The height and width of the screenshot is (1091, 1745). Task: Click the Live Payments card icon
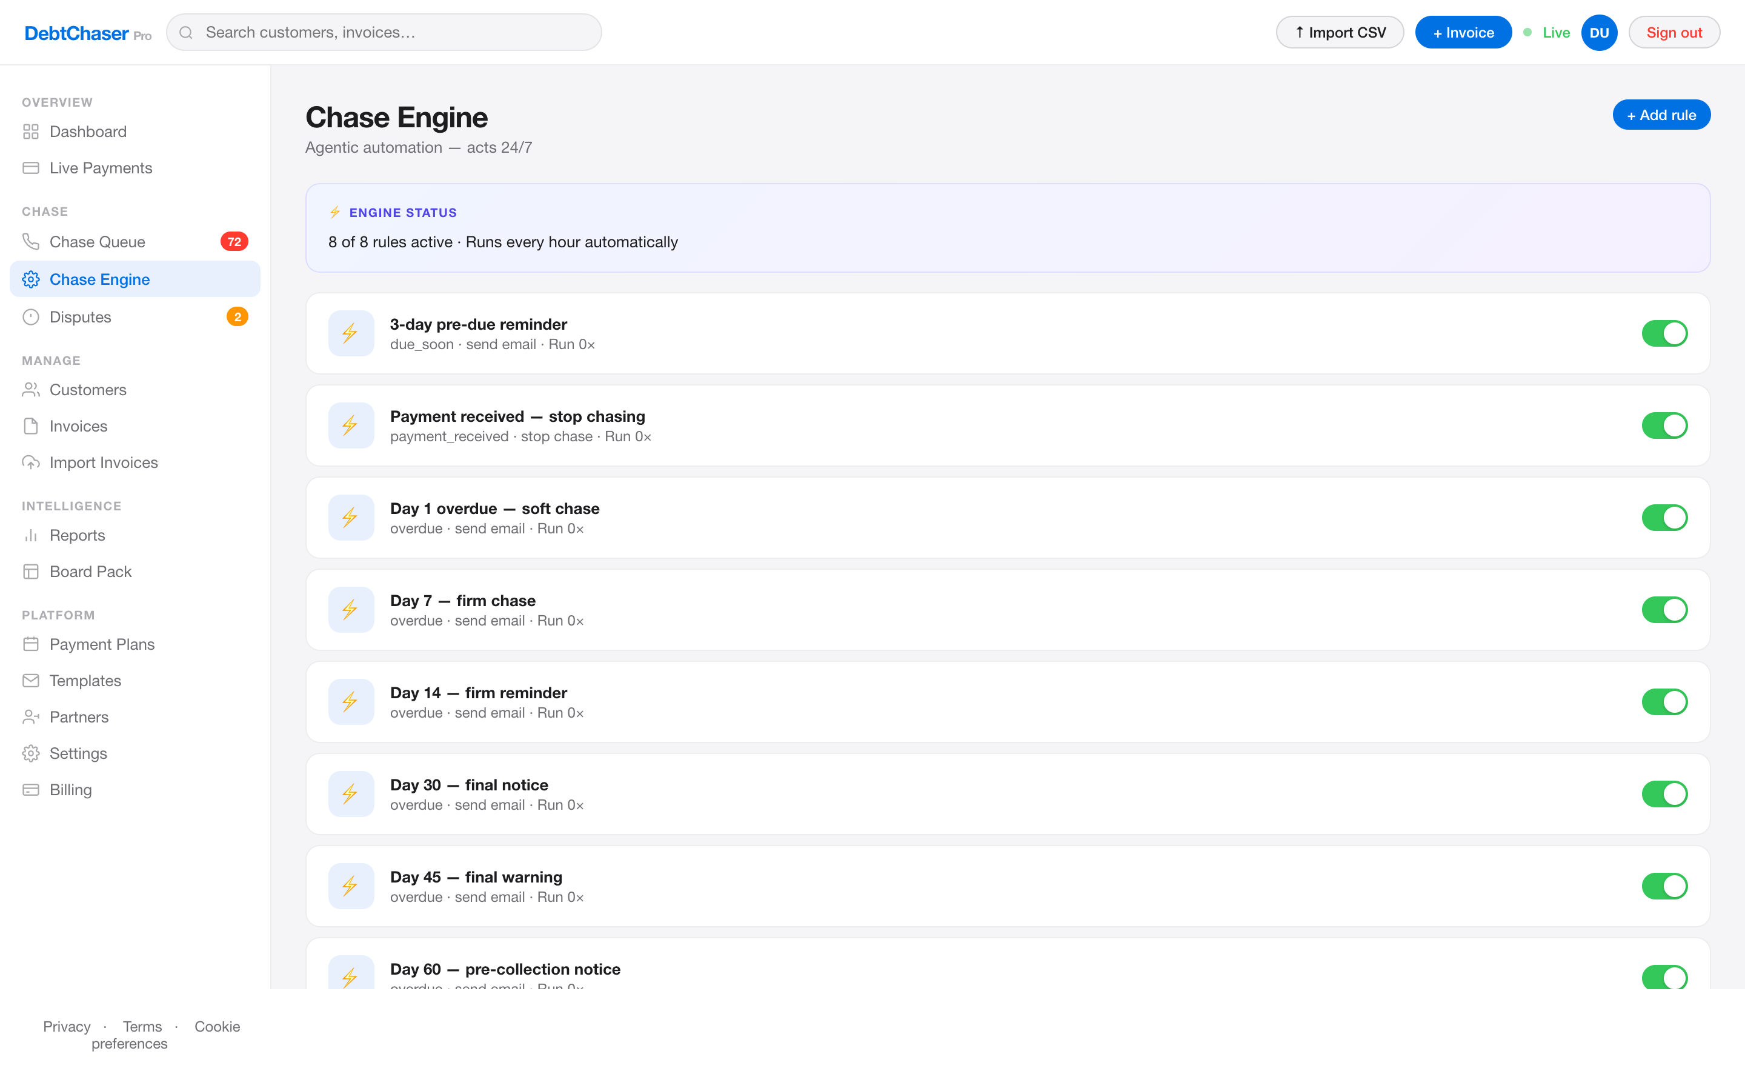click(30, 168)
